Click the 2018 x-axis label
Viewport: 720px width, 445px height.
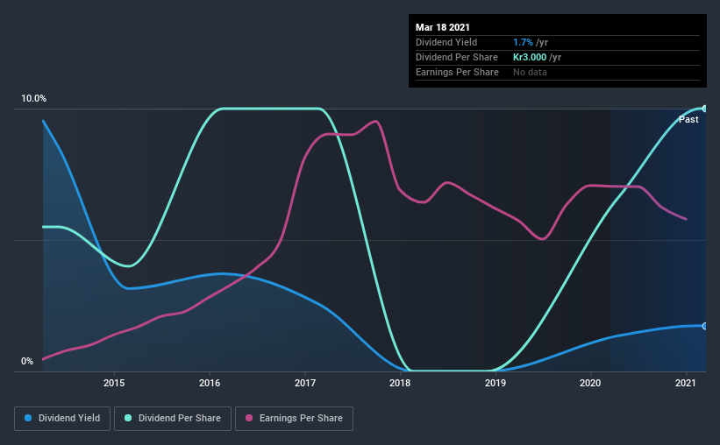tap(400, 383)
